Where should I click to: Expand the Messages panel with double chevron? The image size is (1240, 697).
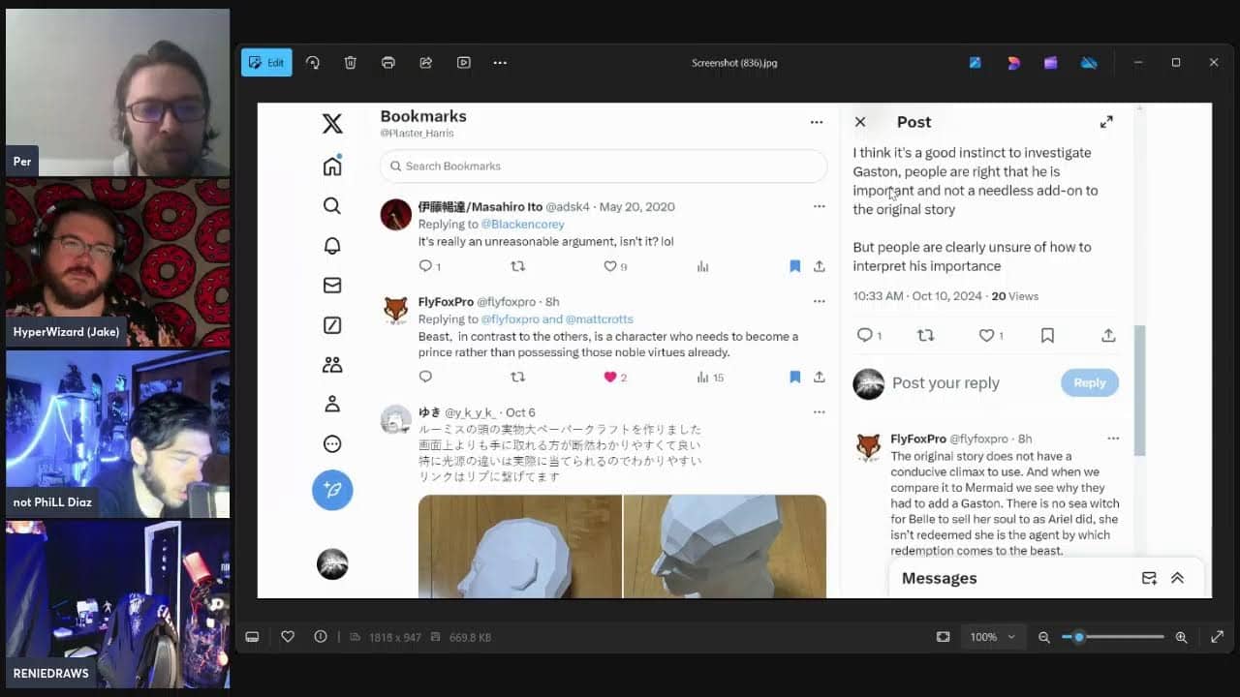coord(1177,578)
